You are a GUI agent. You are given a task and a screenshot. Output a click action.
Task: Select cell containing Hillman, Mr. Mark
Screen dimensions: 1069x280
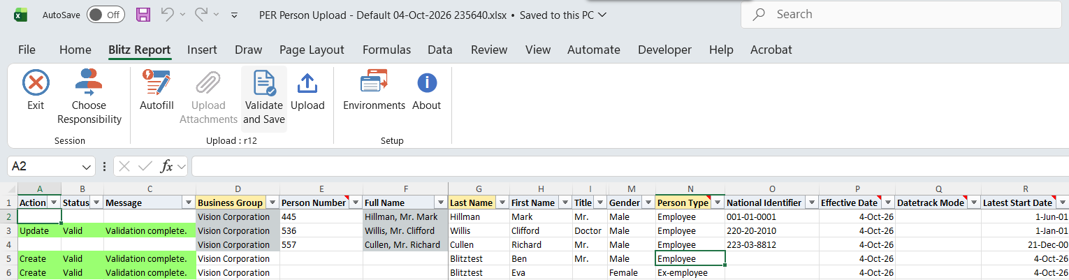tap(405, 216)
